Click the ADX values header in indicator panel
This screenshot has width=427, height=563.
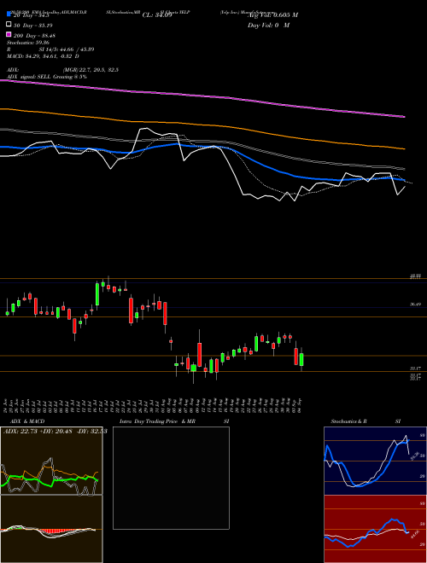coord(55,431)
